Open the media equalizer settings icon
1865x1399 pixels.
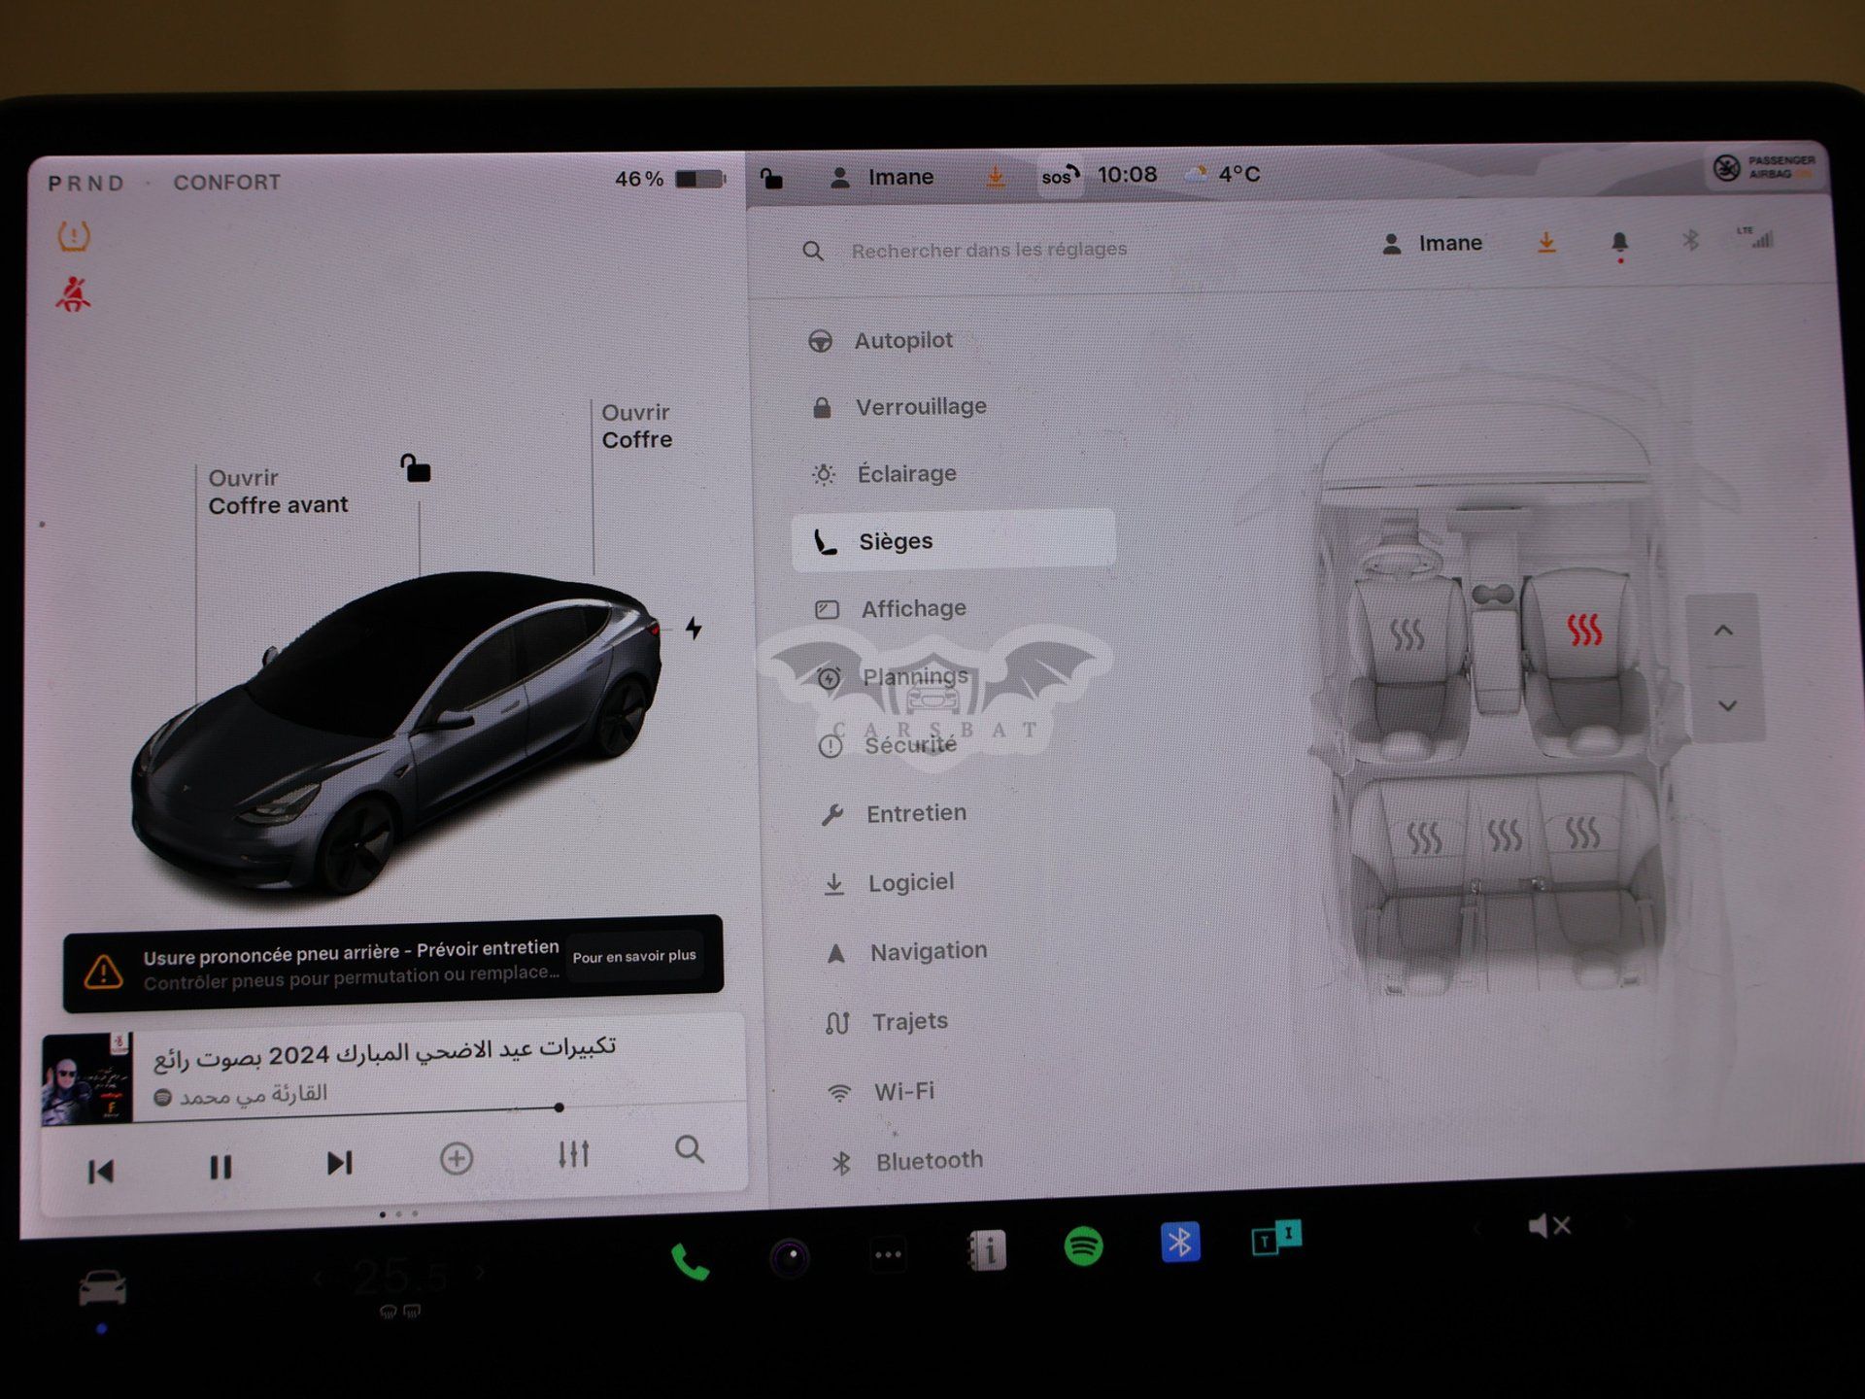(x=573, y=1154)
